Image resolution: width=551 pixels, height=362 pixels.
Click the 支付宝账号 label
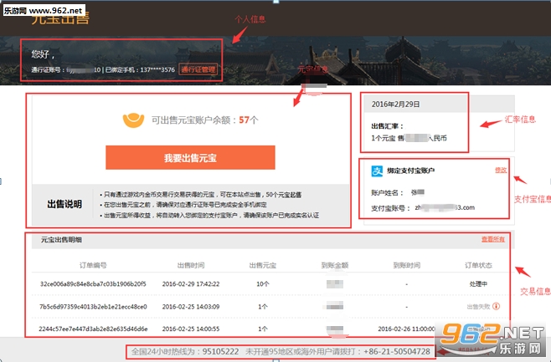[390, 208]
